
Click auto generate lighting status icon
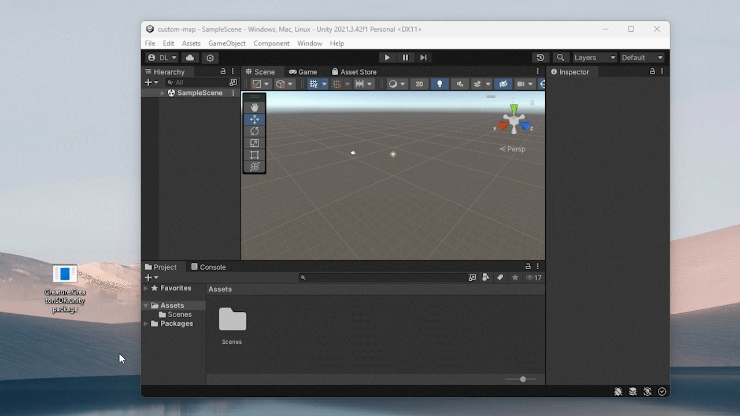pos(647,392)
